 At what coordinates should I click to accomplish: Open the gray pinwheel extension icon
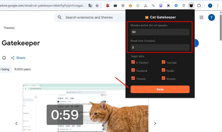pos(138,6)
